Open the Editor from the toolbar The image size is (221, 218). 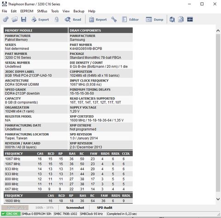130,19
